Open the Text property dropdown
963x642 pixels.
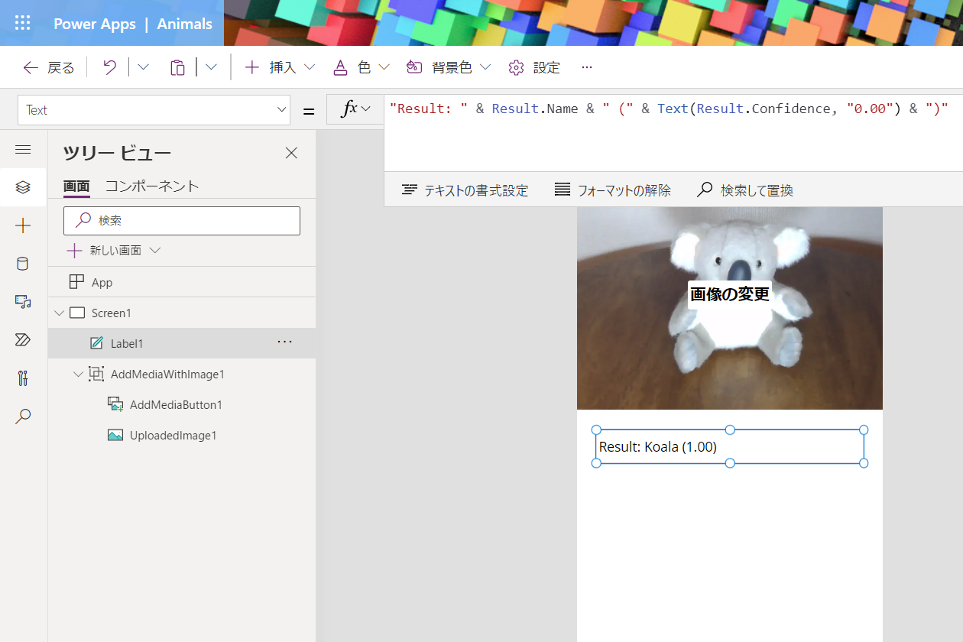154,110
